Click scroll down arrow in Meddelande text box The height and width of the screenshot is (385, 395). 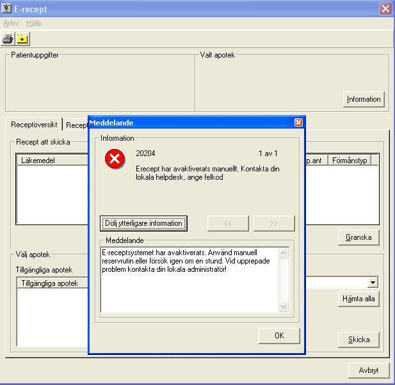click(284, 306)
